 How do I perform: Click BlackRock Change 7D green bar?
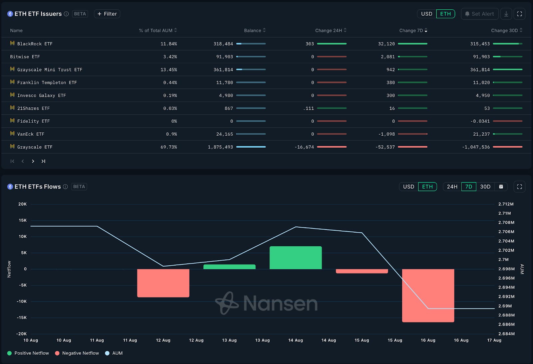click(412, 44)
